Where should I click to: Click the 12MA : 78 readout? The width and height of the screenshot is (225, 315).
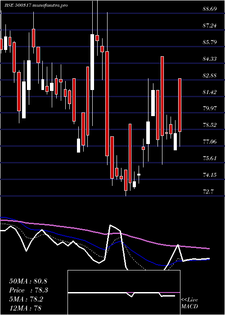(x=25, y=308)
